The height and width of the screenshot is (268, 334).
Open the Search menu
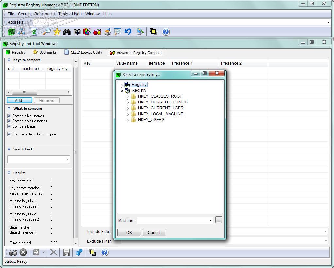[24, 14]
